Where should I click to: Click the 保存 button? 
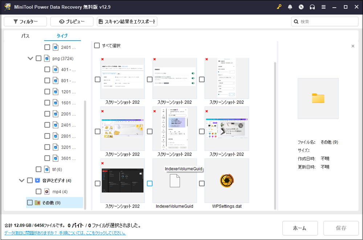coord(341,228)
